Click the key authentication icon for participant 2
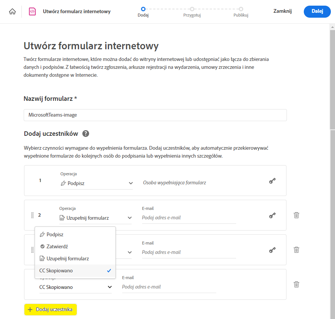Image resolution: width=335 pixels, height=319 pixels. pos(273,216)
